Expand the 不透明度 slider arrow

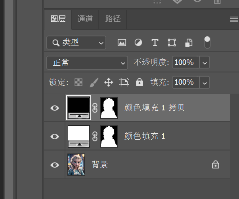click(205, 63)
